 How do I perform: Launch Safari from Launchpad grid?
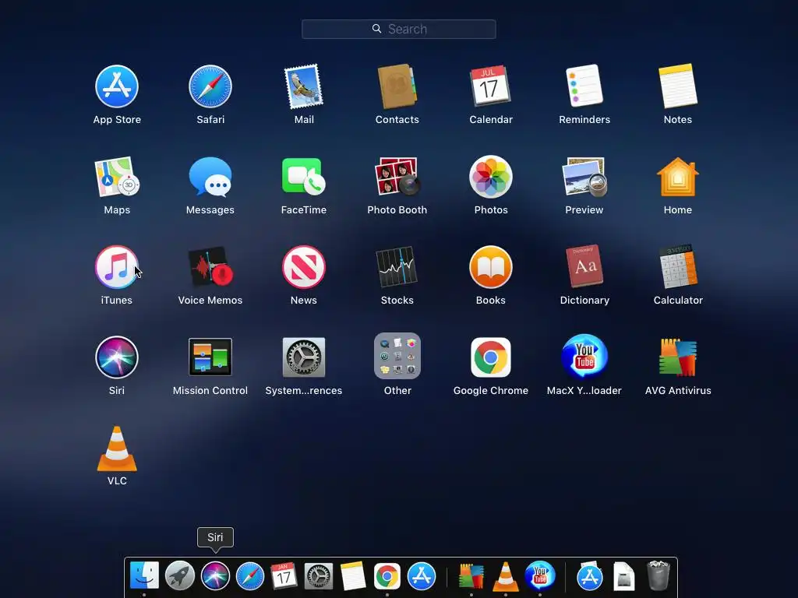click(210, 86)
